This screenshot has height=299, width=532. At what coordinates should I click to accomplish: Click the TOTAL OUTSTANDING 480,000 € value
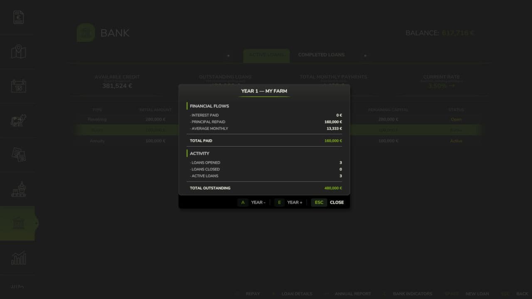333,188
